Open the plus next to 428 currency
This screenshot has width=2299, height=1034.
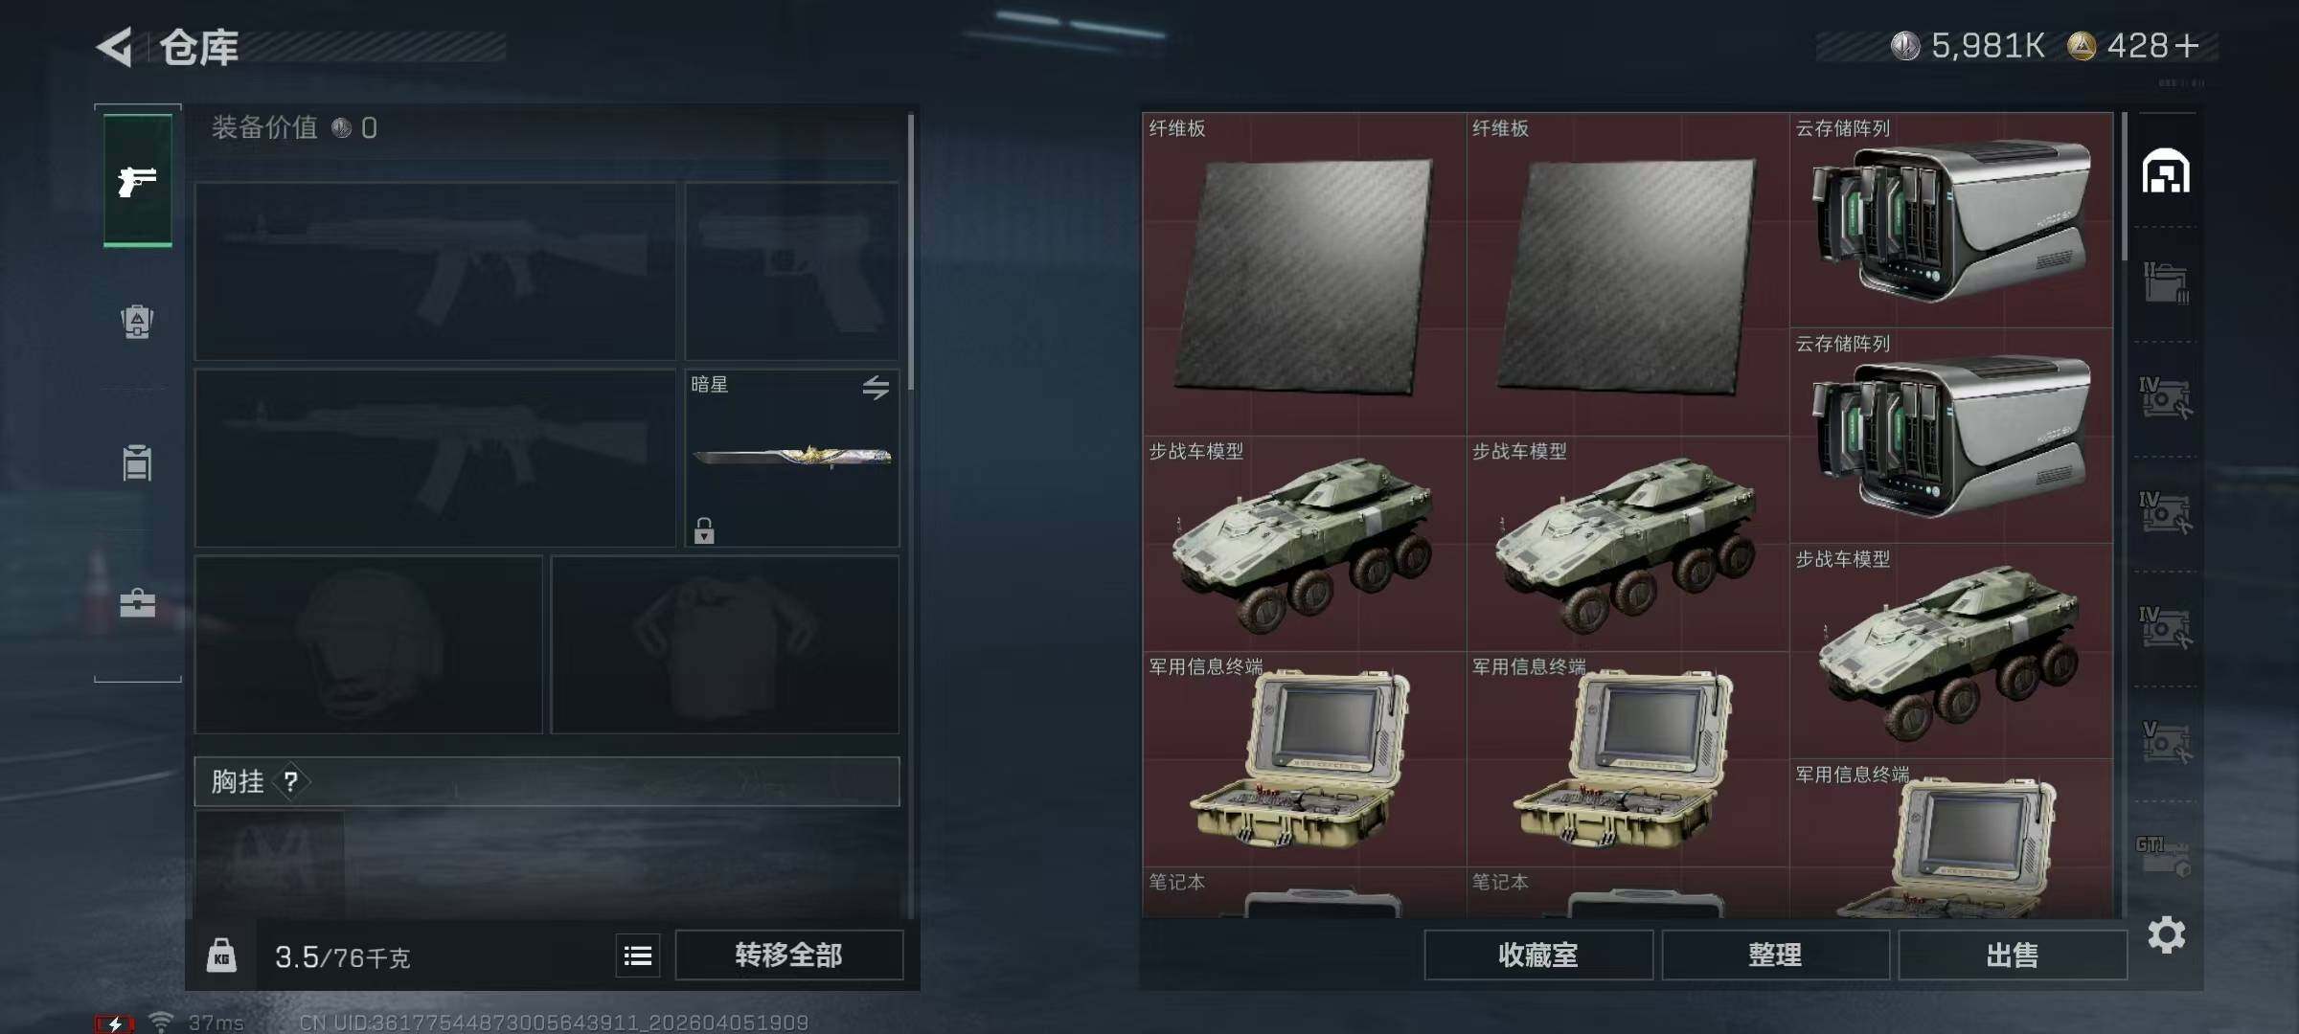tap(2187, 46)
